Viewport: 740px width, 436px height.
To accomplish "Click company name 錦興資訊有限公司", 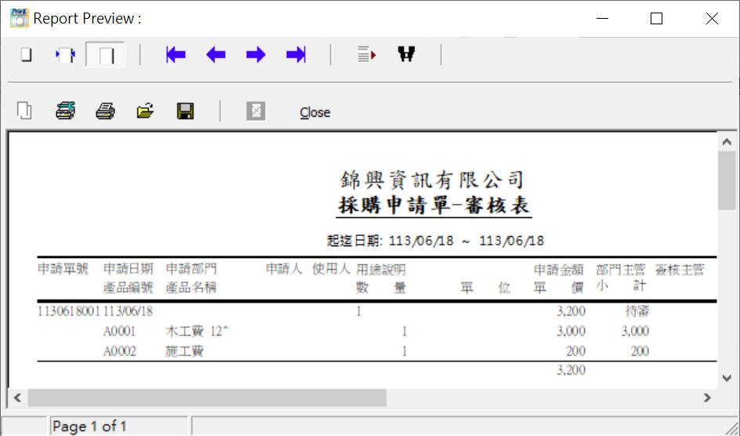I will coord(432,180).
